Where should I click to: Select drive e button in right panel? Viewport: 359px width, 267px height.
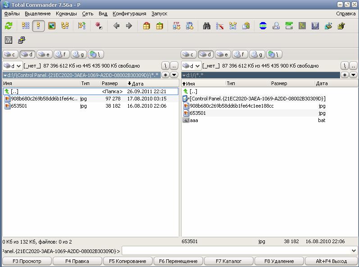point(223,54)
